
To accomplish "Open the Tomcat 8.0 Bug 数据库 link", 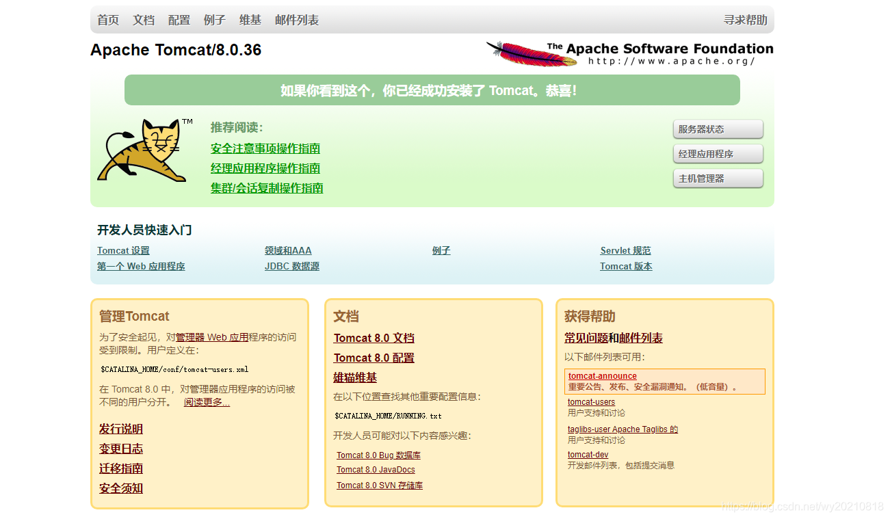I will point(378,455).
